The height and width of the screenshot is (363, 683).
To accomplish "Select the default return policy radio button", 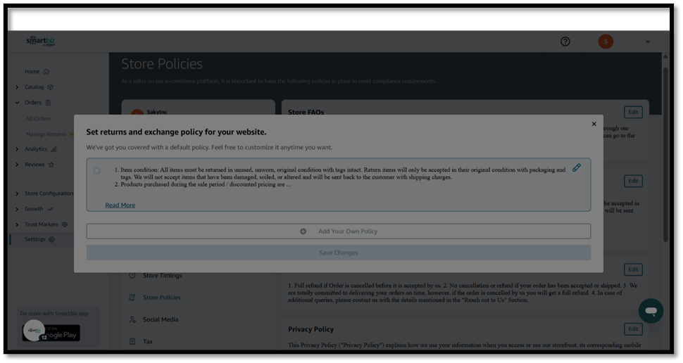I will tap(96, 171).
